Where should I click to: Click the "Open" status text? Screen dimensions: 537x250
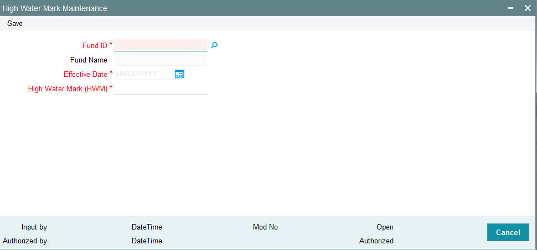click(x=385, y=227)
